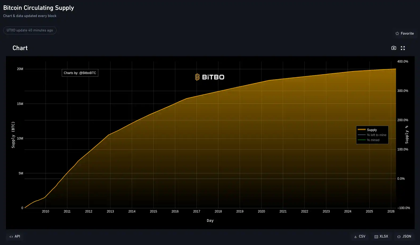Download the data as XLSX
This screenshot has height=245, width=420.
pos(381,236)
